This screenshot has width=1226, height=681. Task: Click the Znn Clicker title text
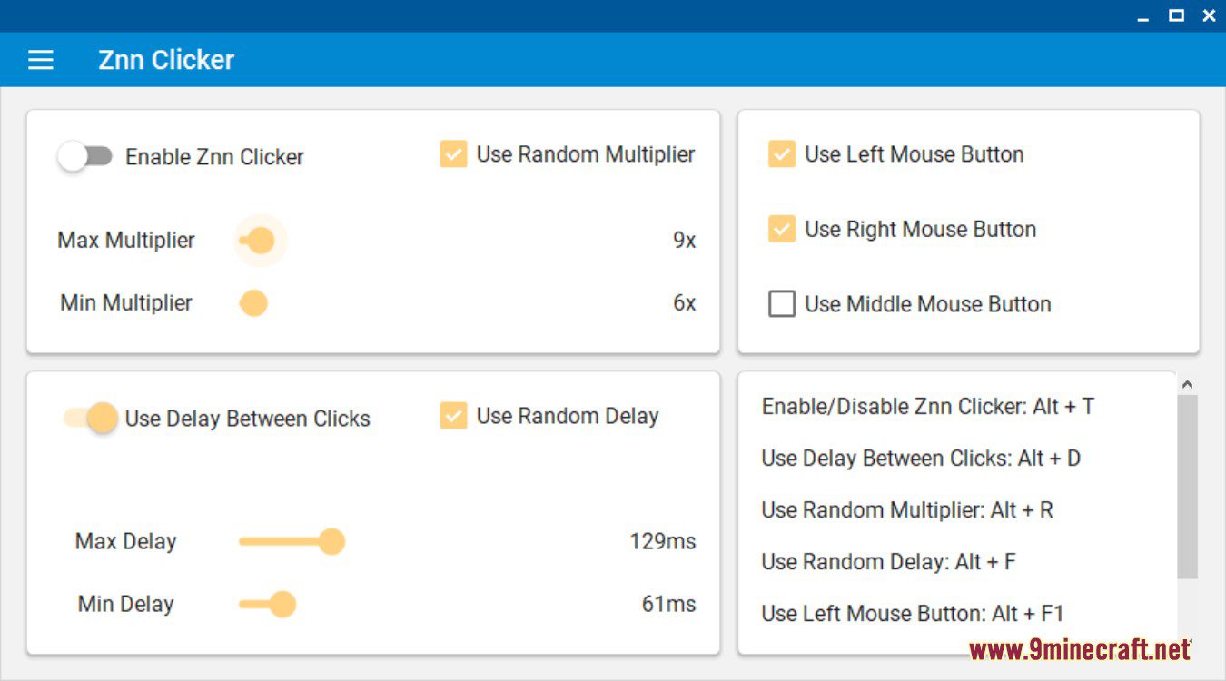coord(166,60)
